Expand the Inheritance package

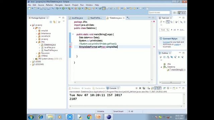point(36,33)
